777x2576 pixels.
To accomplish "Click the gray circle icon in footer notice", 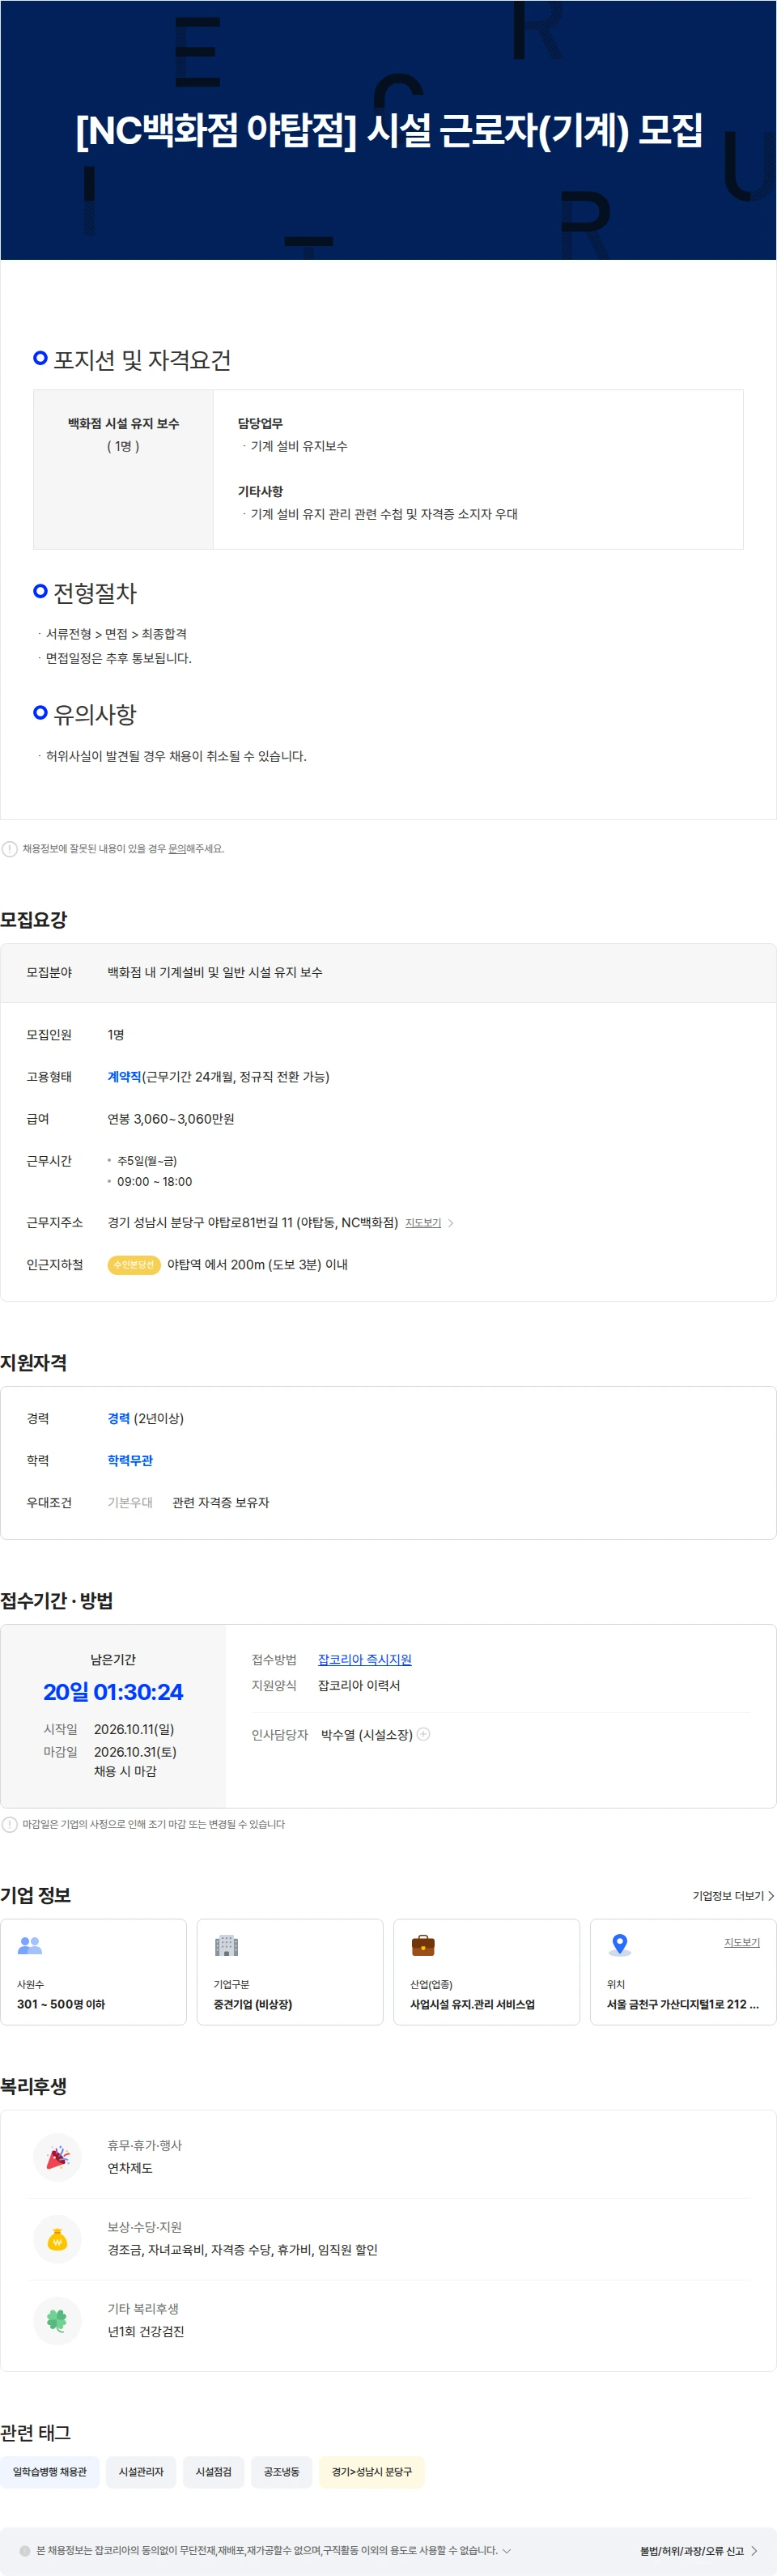I will pos(25,2551).
